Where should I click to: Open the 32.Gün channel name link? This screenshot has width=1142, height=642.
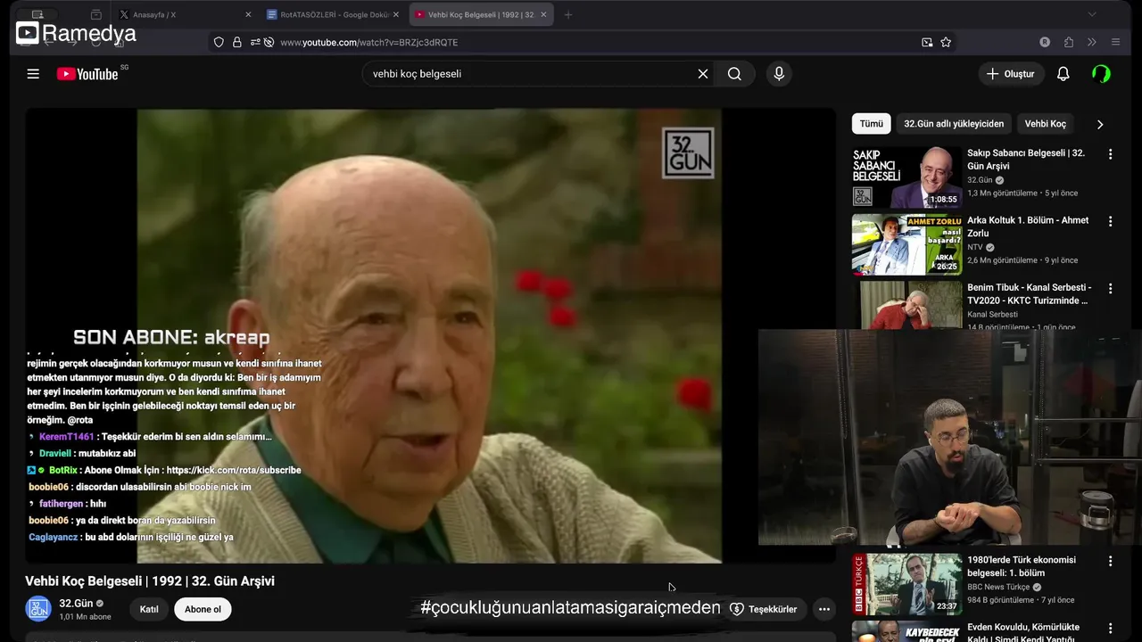coord(76,604)
